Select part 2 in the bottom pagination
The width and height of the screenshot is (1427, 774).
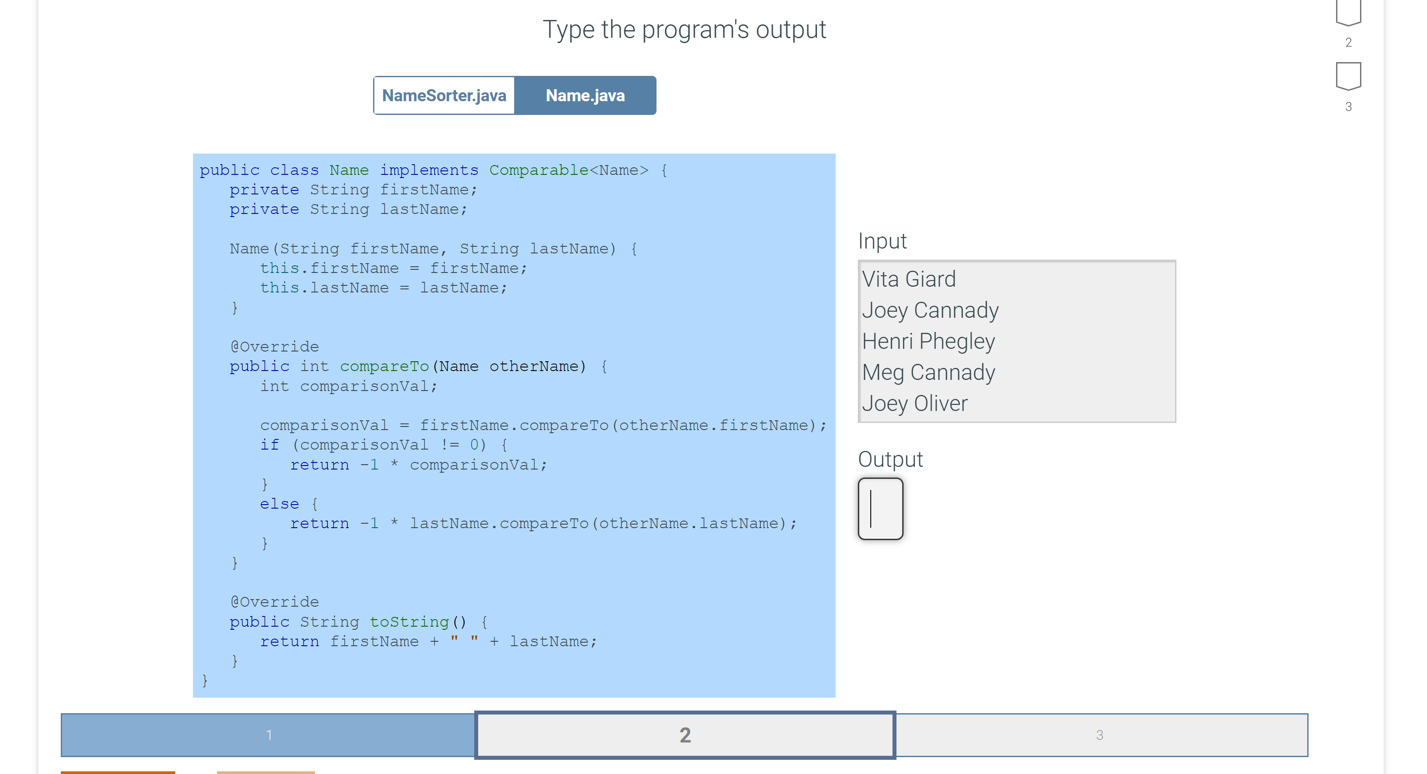(x=685, y=735)
